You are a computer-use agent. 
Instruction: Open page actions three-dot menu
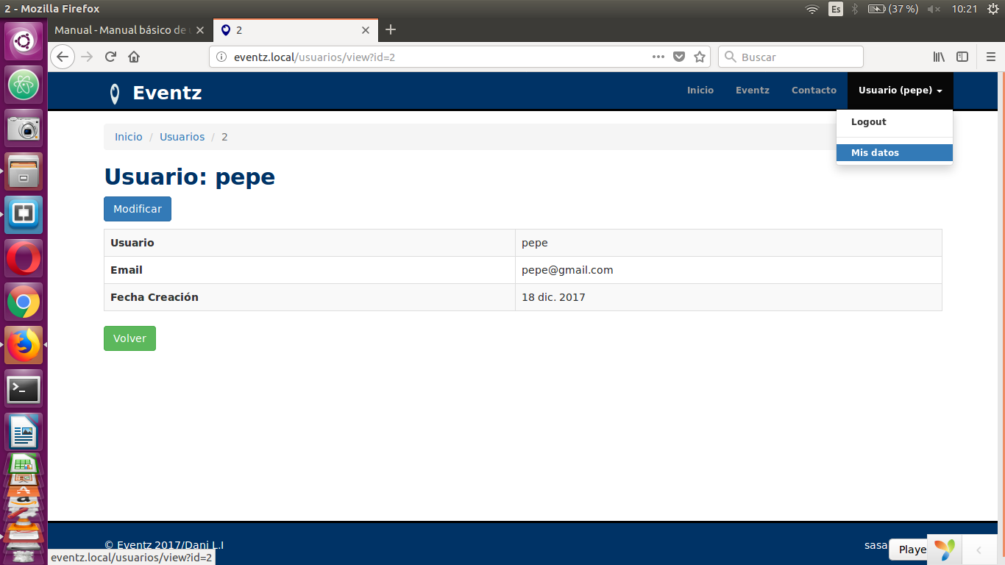point(658,57)
